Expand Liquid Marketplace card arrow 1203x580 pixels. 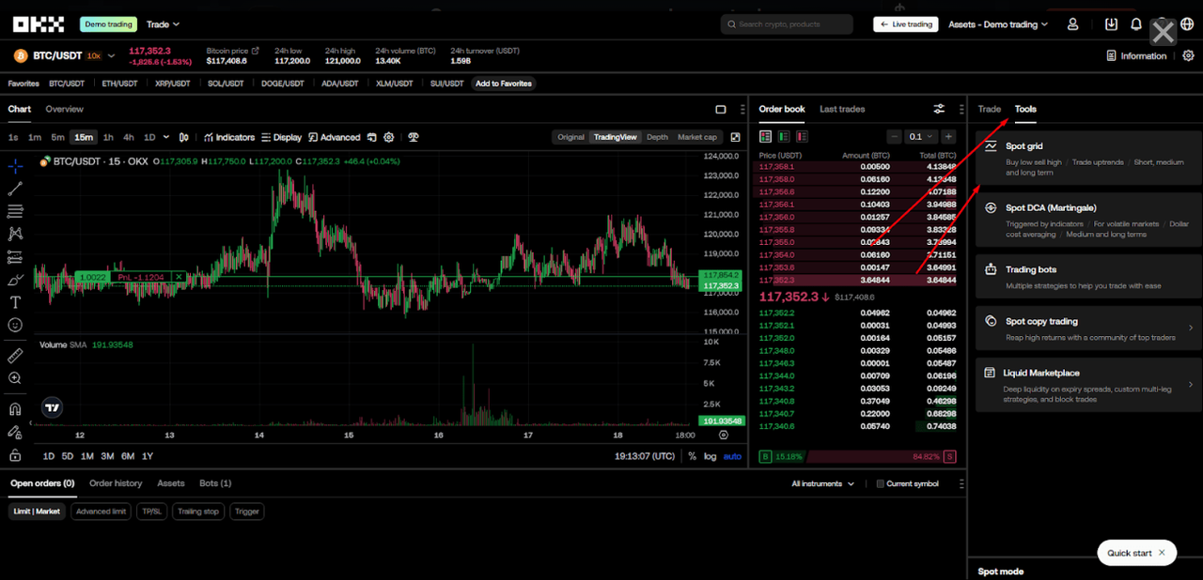[x=1191, y=385]
